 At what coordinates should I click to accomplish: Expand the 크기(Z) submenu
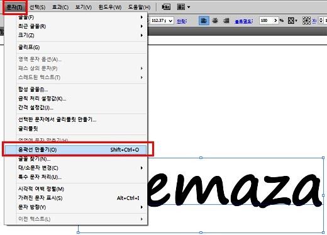click(82, 35)
